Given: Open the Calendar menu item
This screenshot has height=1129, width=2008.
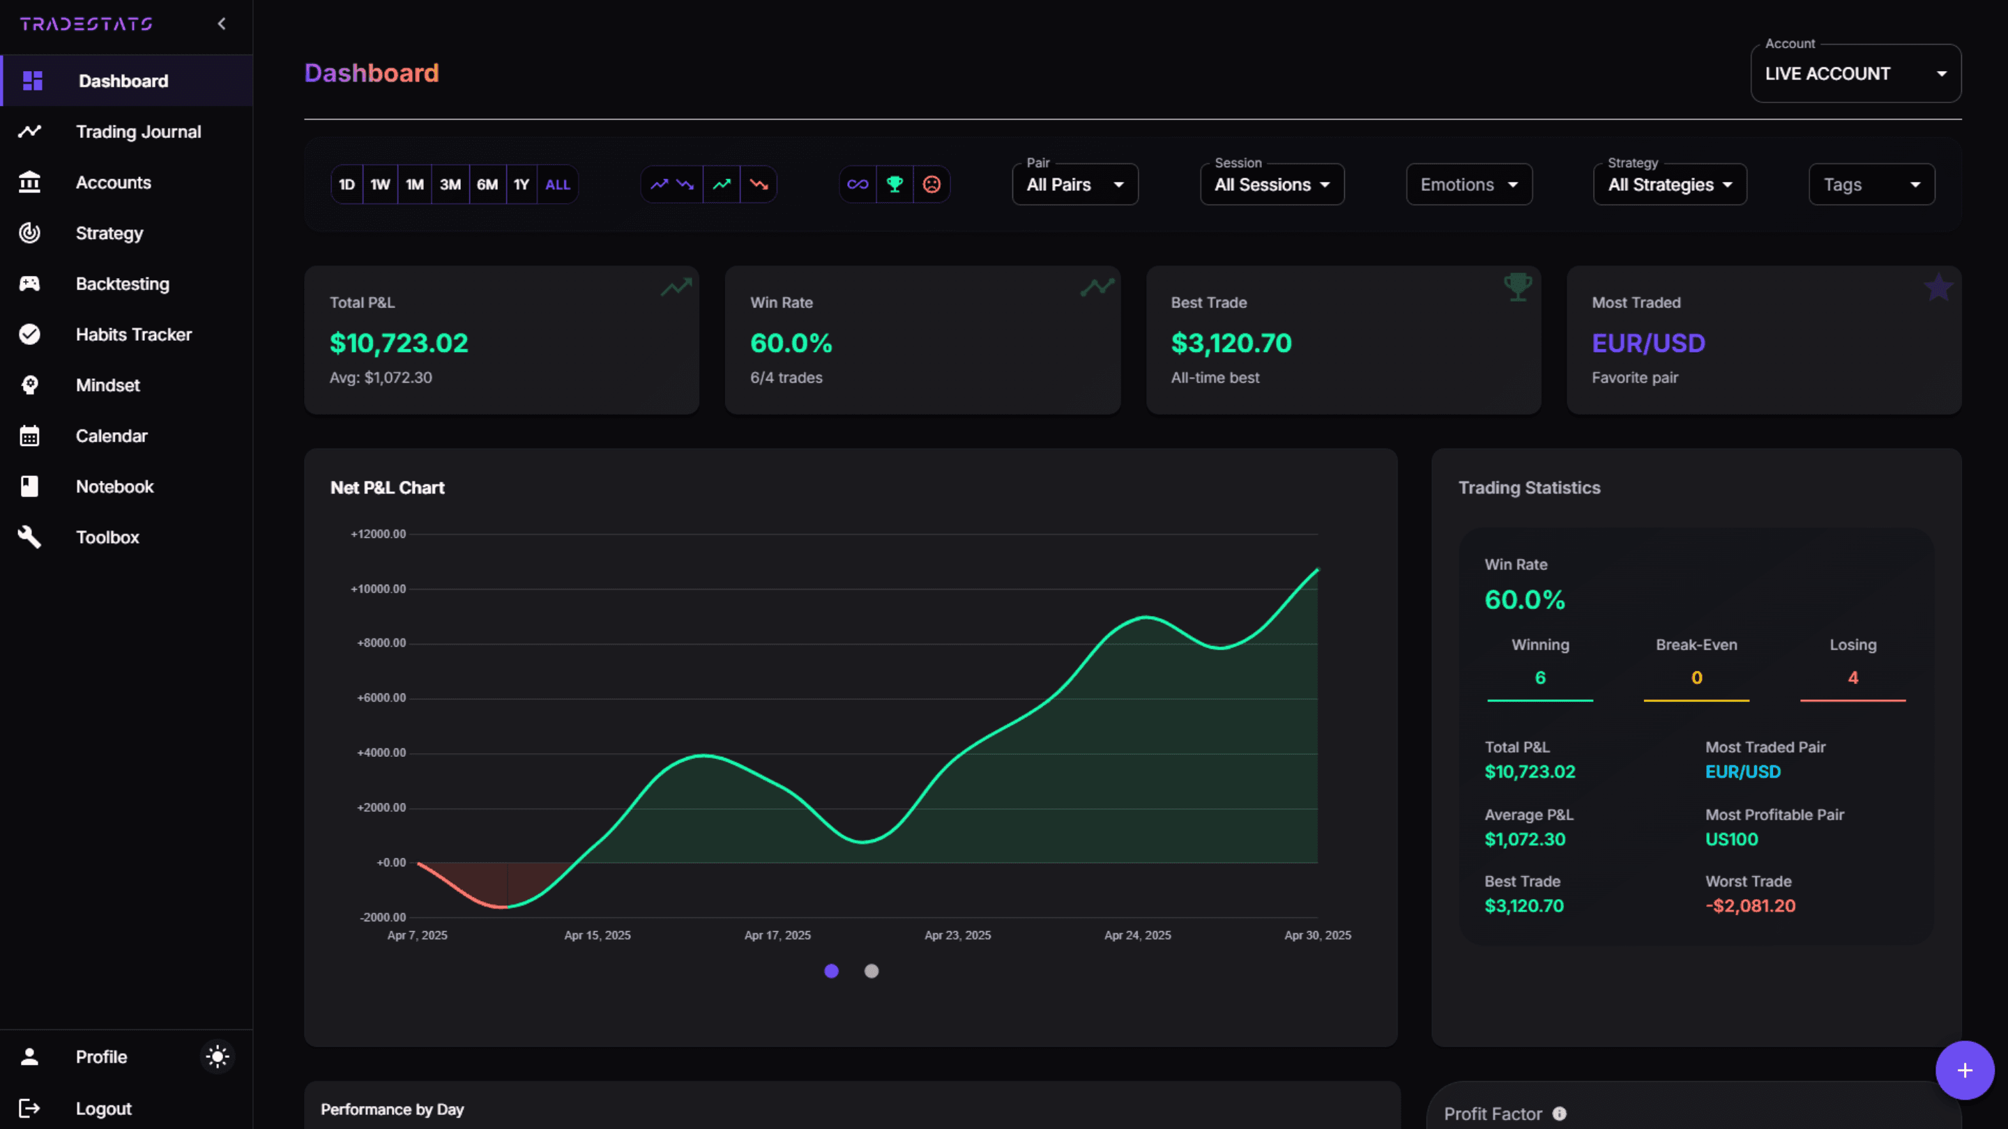Looking at the screenshot, I should coord(127,436).
